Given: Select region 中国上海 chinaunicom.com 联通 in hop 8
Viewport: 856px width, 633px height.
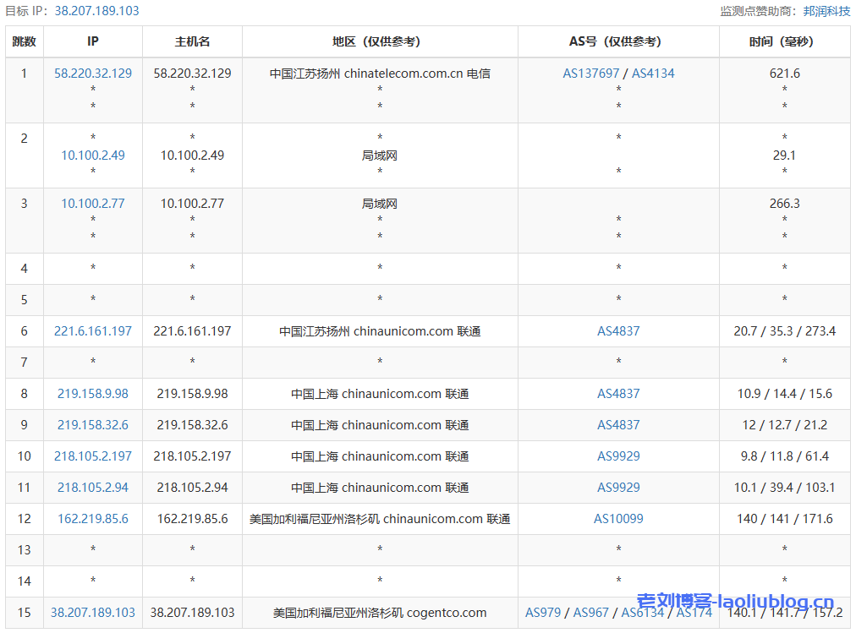Looking at the screenshot, I should point(380,394).
